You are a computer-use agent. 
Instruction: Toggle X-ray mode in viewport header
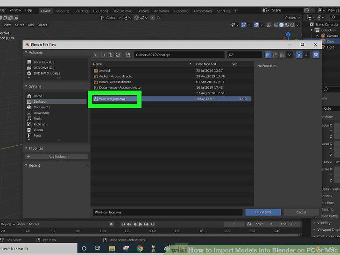pyautogui.click(x=269, y=25)
